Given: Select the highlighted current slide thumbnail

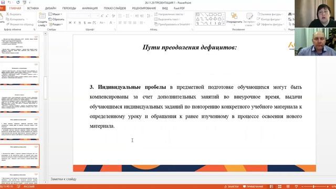Looking at the screenshot, I should tap(20, 156).
